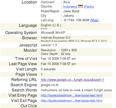Select the Mozilla/4.0 user agent string

coord(74,41)
